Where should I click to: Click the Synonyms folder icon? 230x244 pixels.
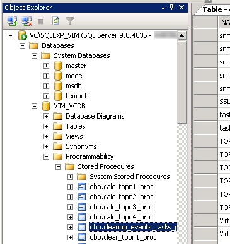57,146
